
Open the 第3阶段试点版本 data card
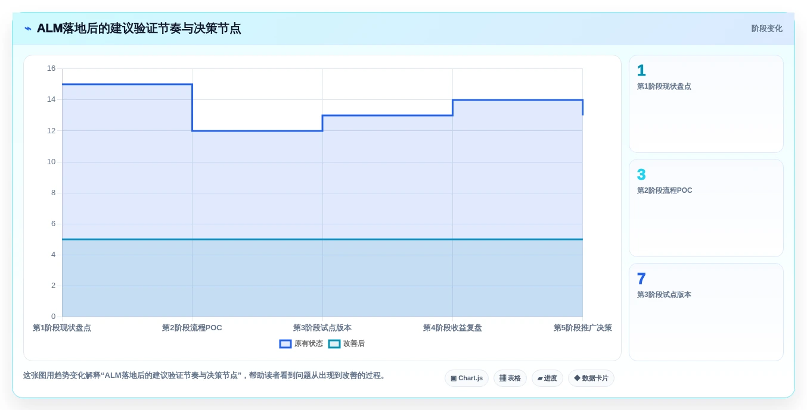(x=706, y=312)
